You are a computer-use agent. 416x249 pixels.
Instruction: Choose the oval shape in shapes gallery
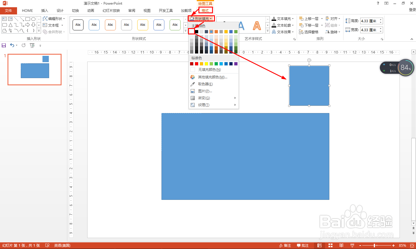[x=34, y=19]
